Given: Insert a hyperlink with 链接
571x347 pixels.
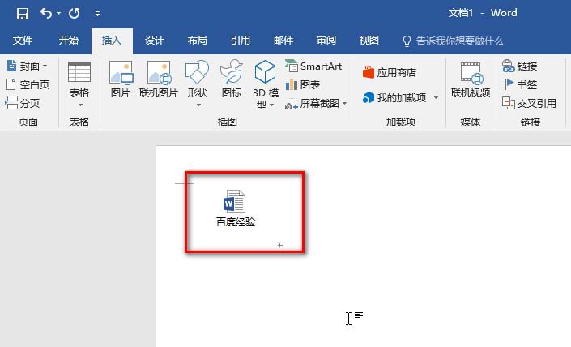Looking at the screenshot, I should (520, 66).
